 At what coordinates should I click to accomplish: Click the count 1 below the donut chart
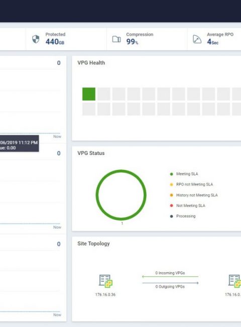coord(122,223)
